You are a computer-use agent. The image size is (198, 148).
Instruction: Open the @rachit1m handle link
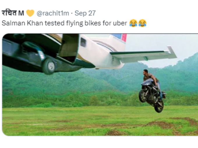tap(53, 13)
